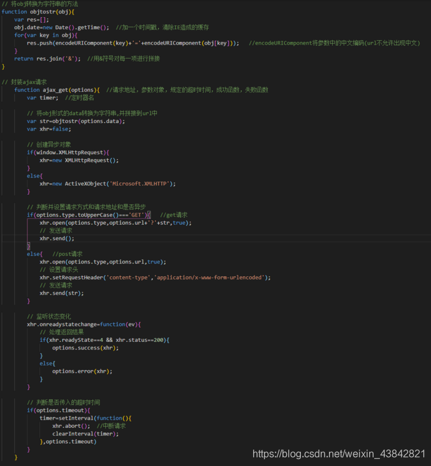Click the xhr.open line with '?'+str
431x466 pixels.
tap(115, 223)
